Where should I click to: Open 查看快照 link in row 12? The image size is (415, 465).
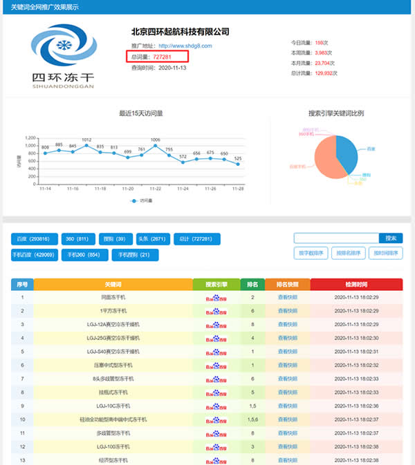pyautogui.click(x=288, y=446)
